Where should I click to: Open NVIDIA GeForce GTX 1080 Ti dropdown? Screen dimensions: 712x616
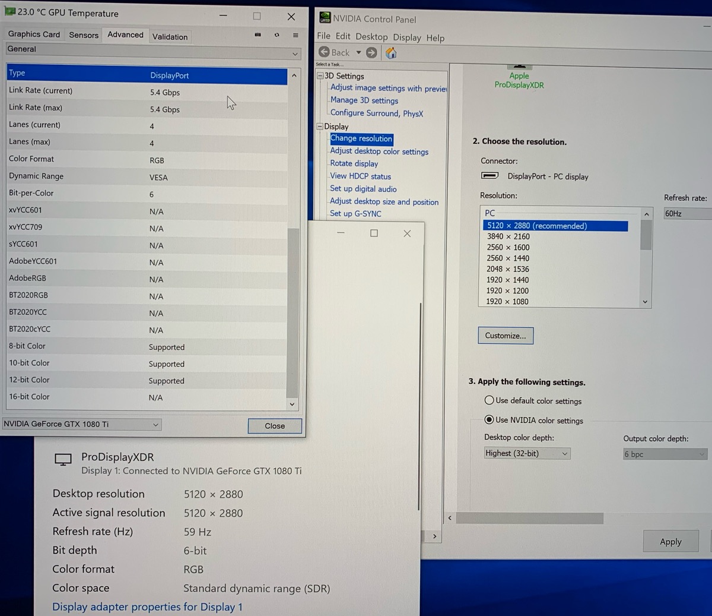(82, 424)
